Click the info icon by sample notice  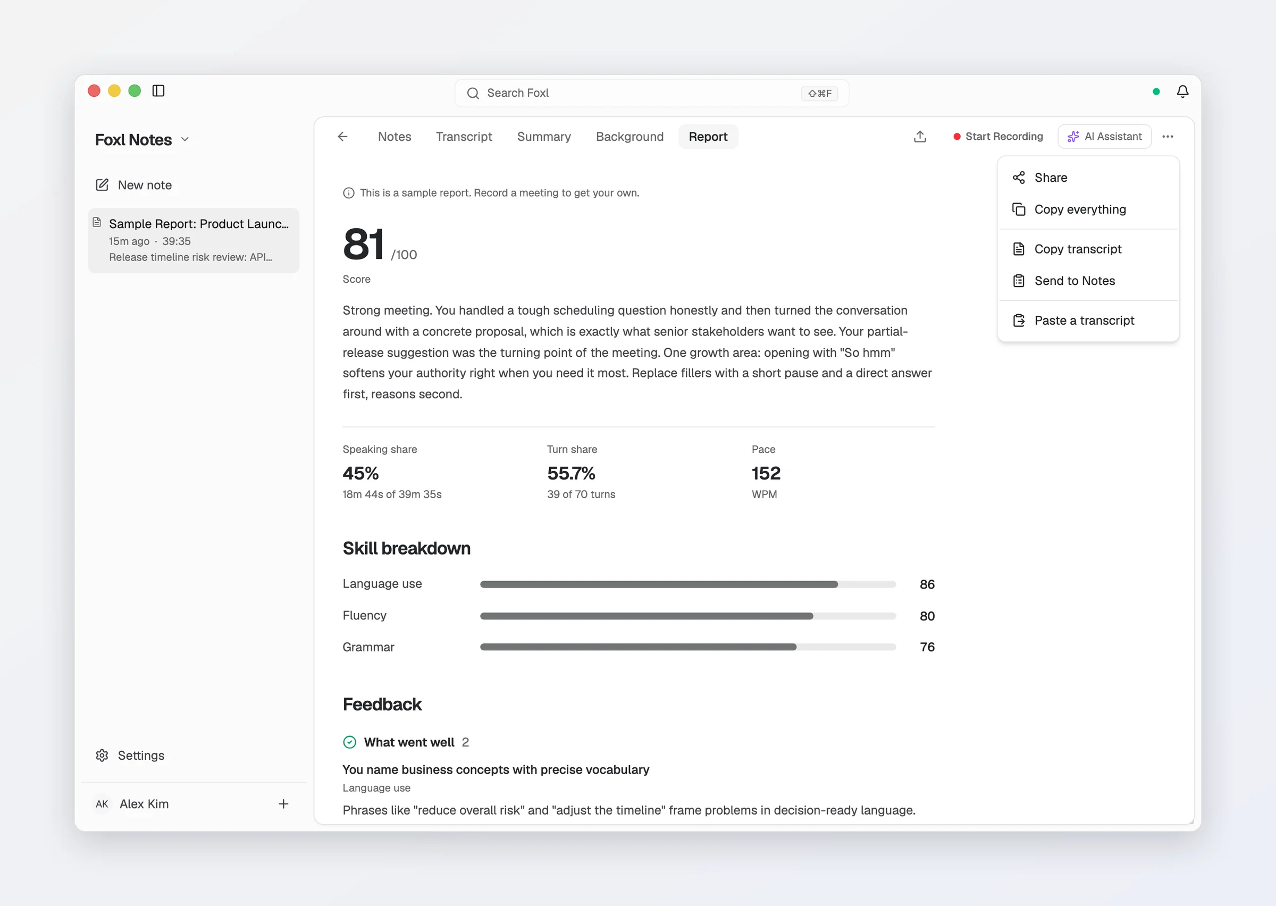[349, 193]
